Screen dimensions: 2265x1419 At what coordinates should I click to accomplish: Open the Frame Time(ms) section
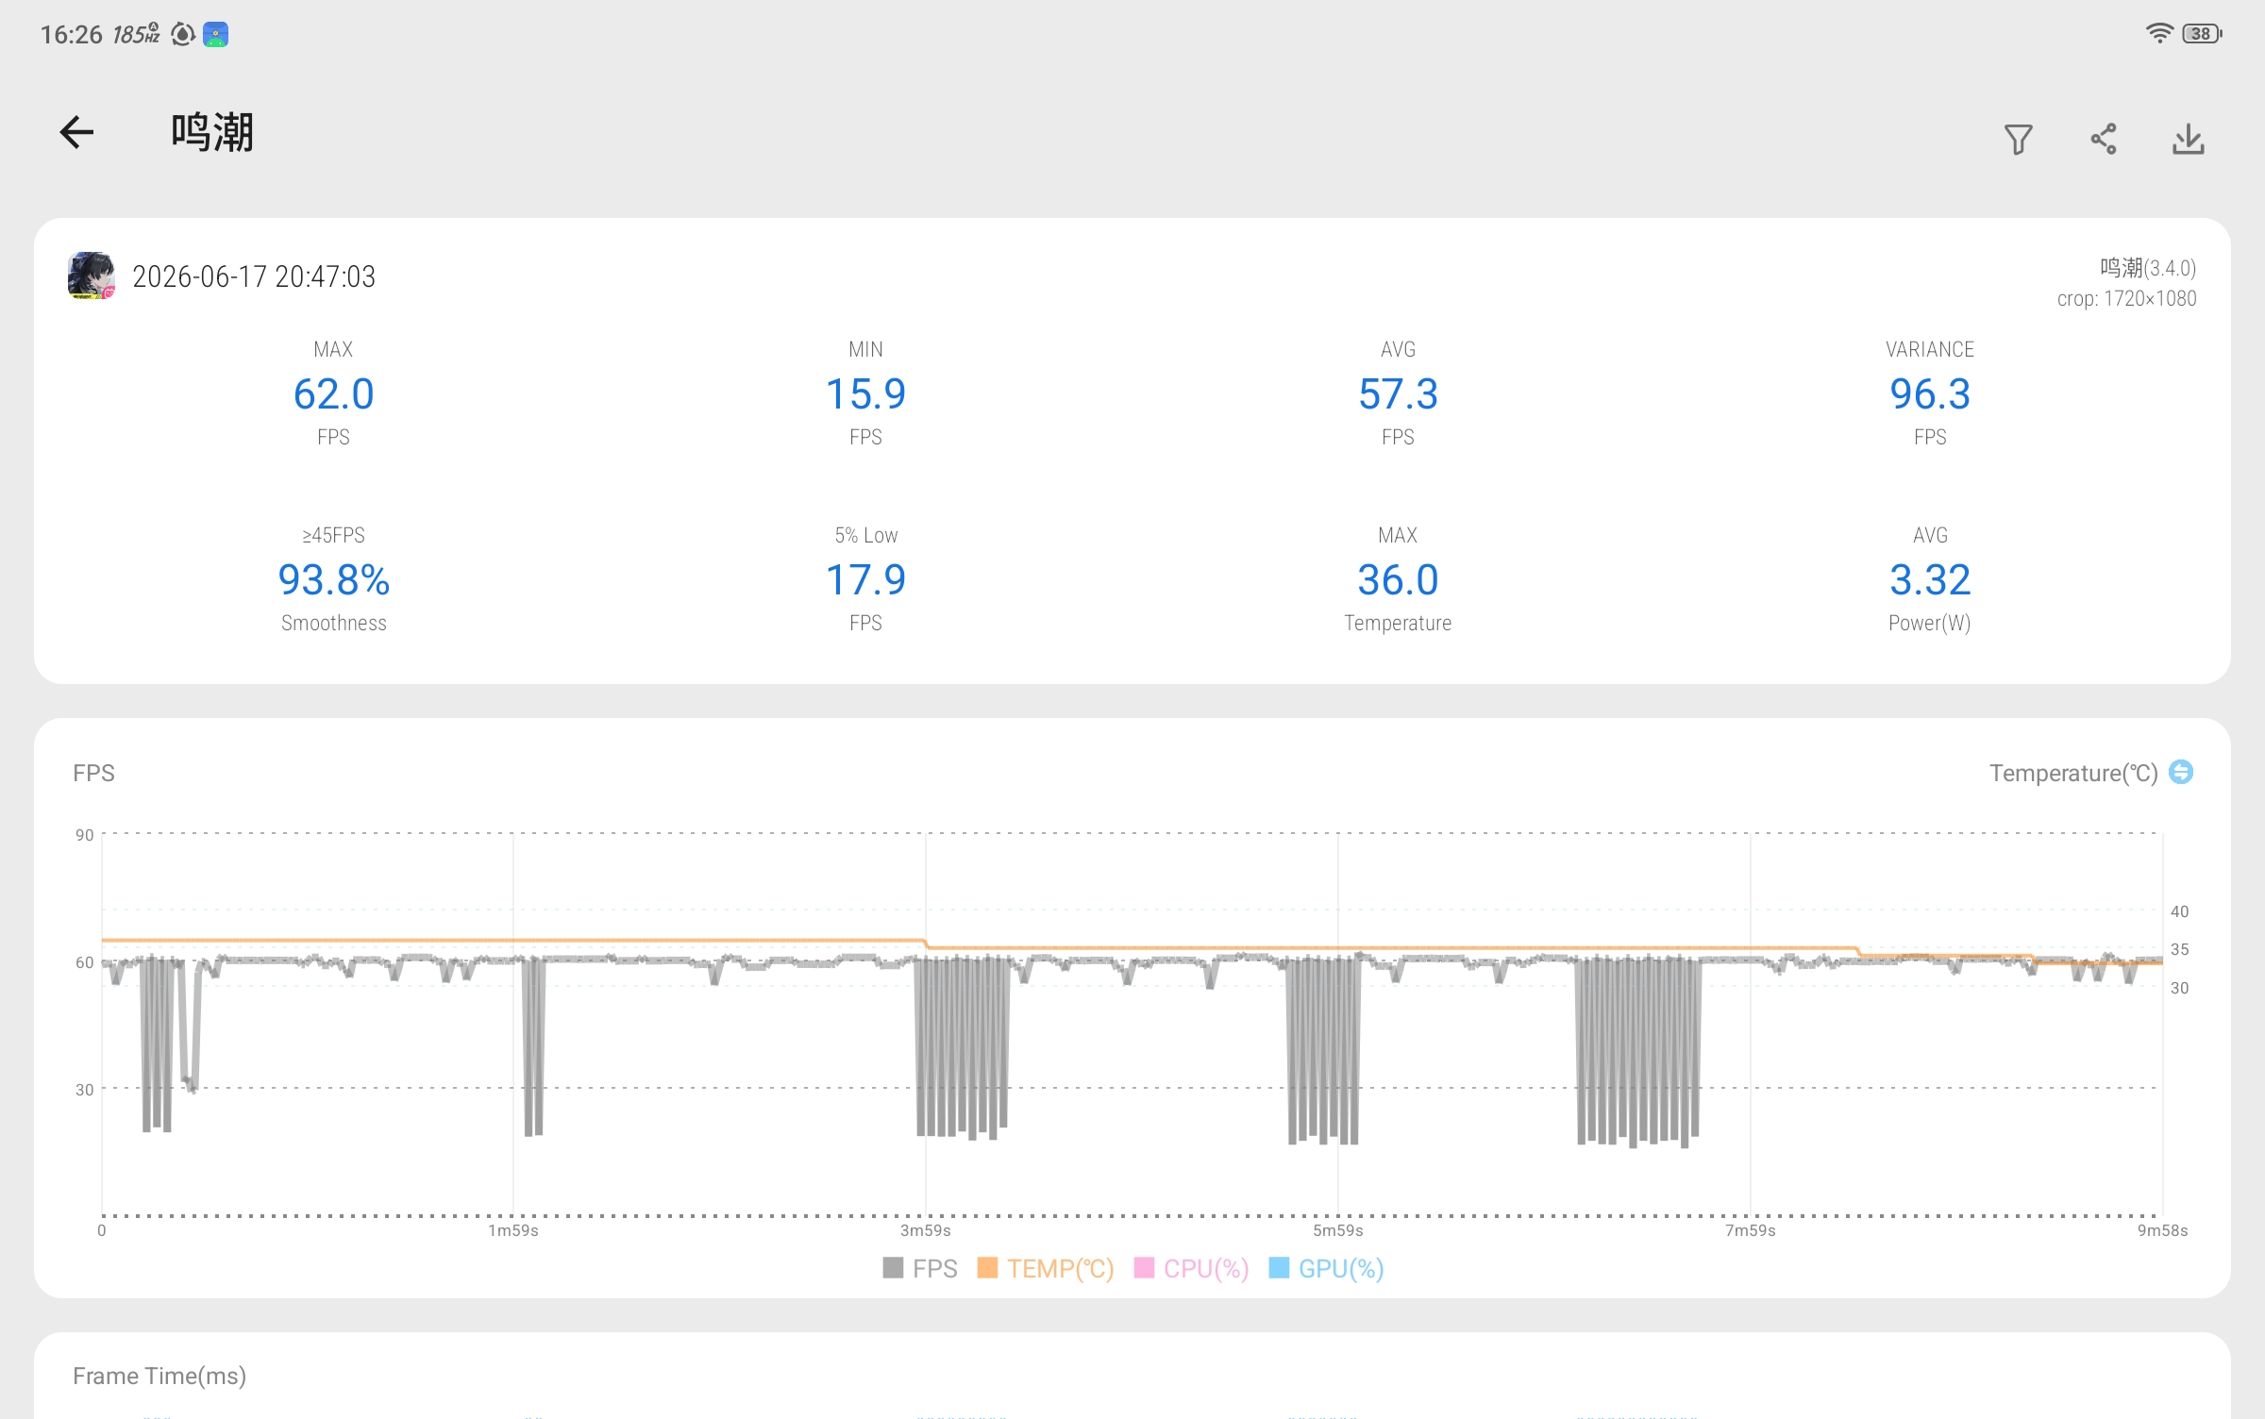[159, 1376]
